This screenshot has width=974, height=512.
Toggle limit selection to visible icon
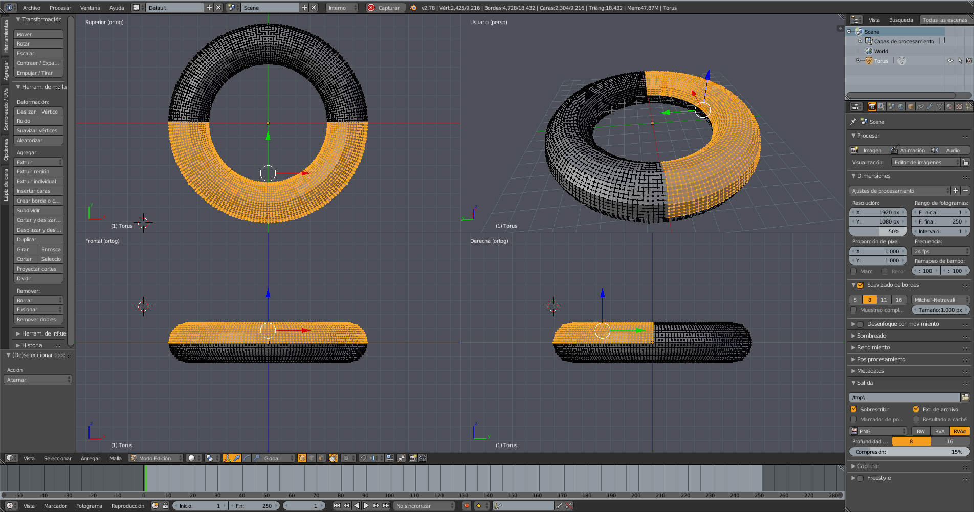click(333, 458)
